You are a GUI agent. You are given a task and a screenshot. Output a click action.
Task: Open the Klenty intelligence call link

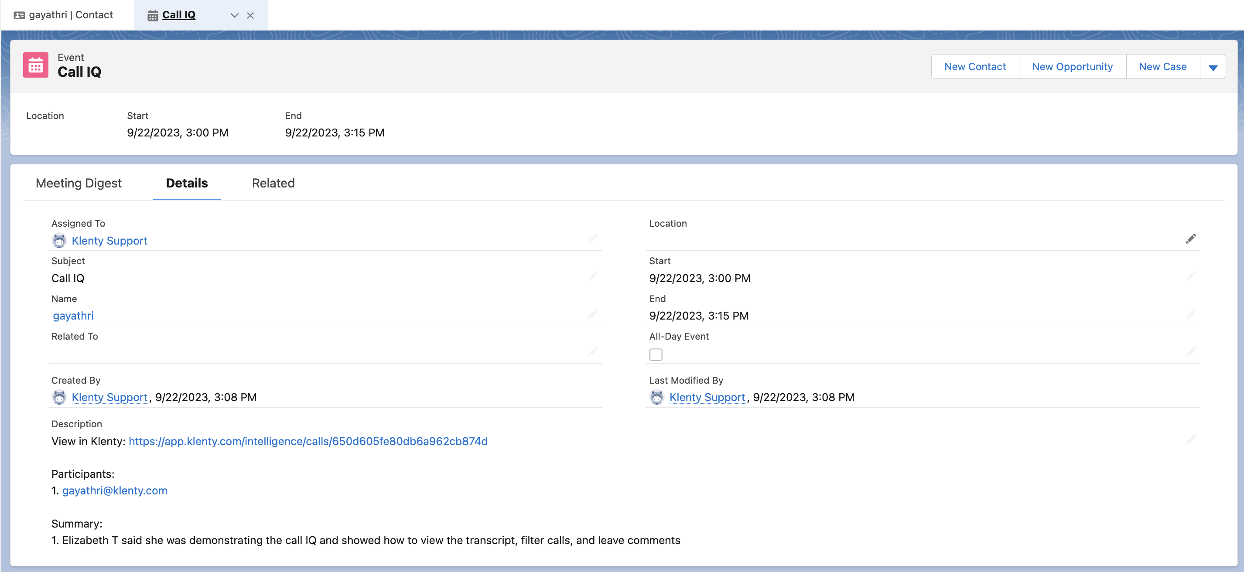point(308,441)
